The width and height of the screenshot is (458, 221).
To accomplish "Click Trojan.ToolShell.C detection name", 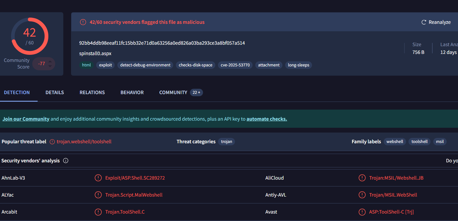I will pos(125,212).
